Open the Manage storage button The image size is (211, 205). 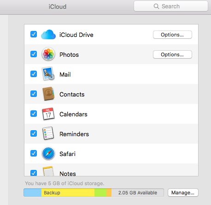[x=183, y=193]
